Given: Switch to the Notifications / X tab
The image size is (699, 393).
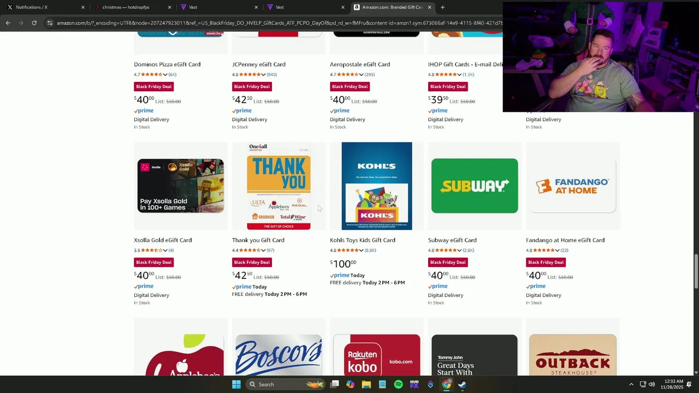Looking at the screenshot, I should (x=43, y=7).
